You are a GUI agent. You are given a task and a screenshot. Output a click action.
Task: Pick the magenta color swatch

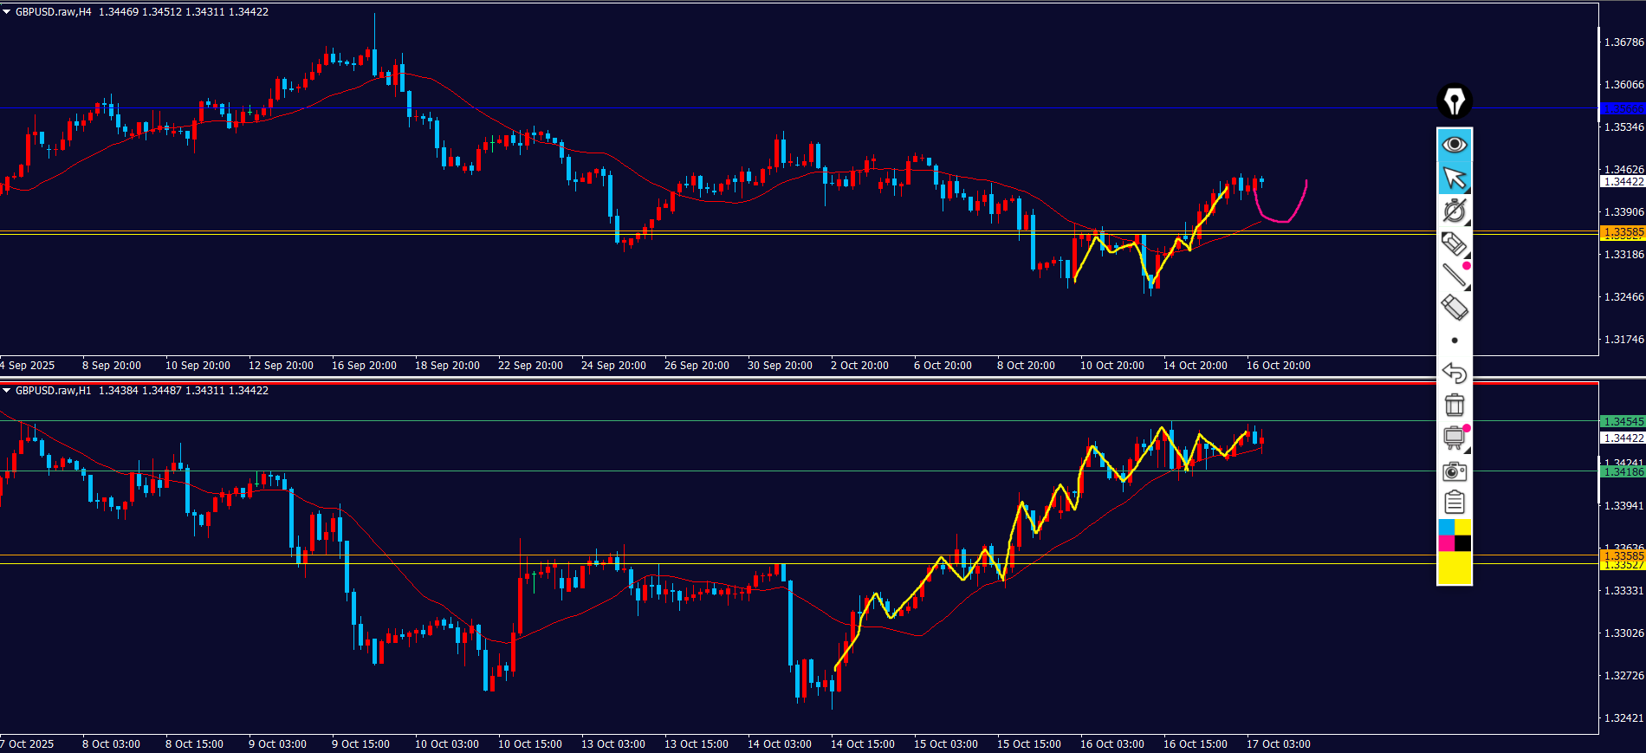(x=1446, y=543)
